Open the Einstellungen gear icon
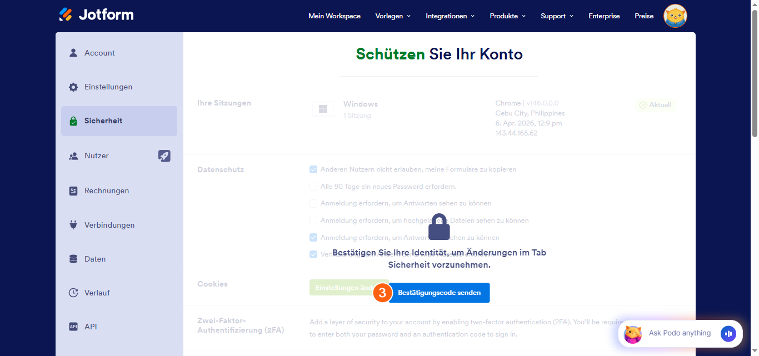 [x=73, y=87]
